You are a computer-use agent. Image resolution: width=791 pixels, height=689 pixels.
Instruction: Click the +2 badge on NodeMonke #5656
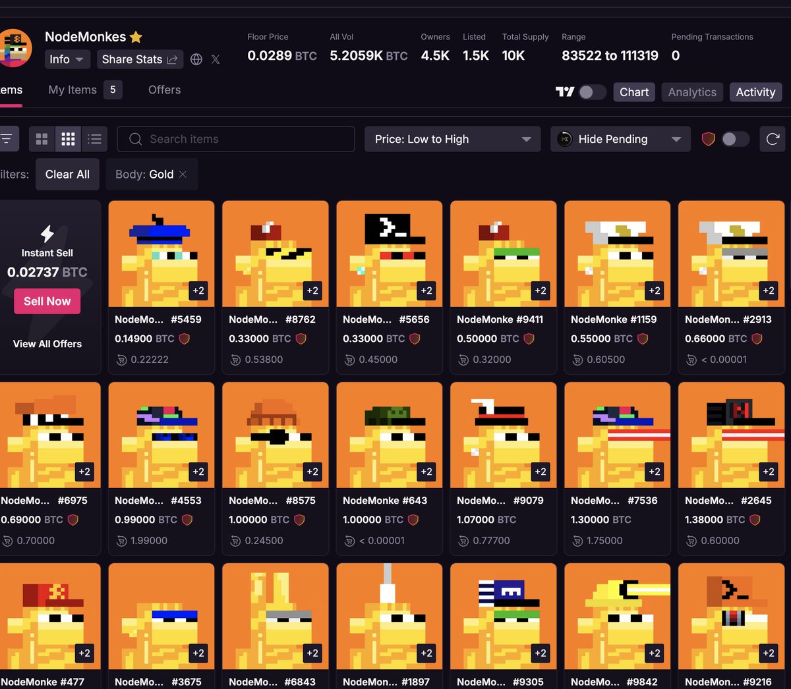point(426,290)
